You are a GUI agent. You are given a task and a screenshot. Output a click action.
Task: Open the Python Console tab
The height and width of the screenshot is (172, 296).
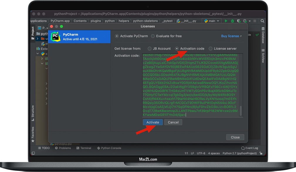(x=109, y=148)
